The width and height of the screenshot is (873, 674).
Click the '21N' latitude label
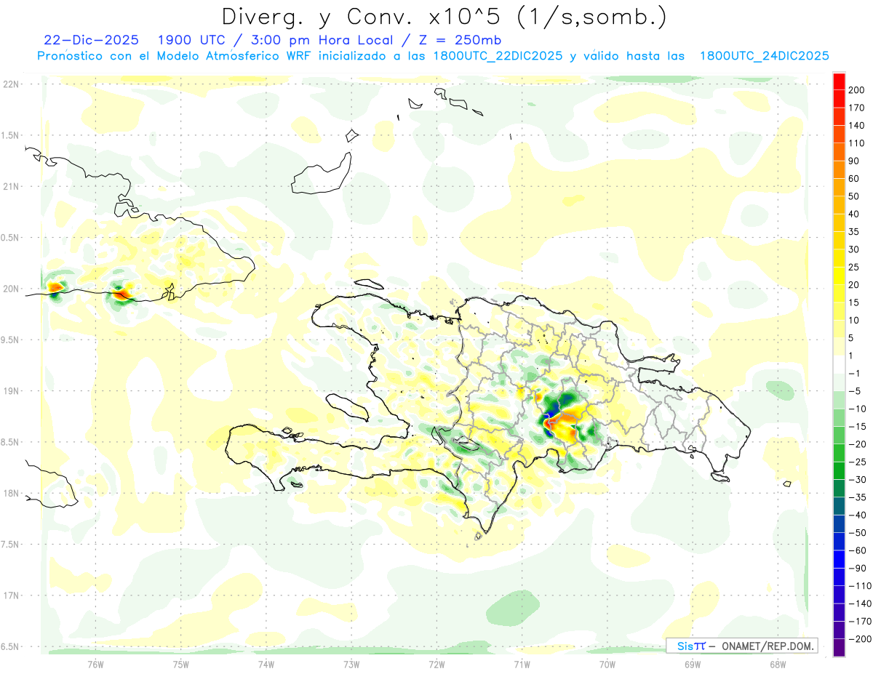(x=10, y=186)
